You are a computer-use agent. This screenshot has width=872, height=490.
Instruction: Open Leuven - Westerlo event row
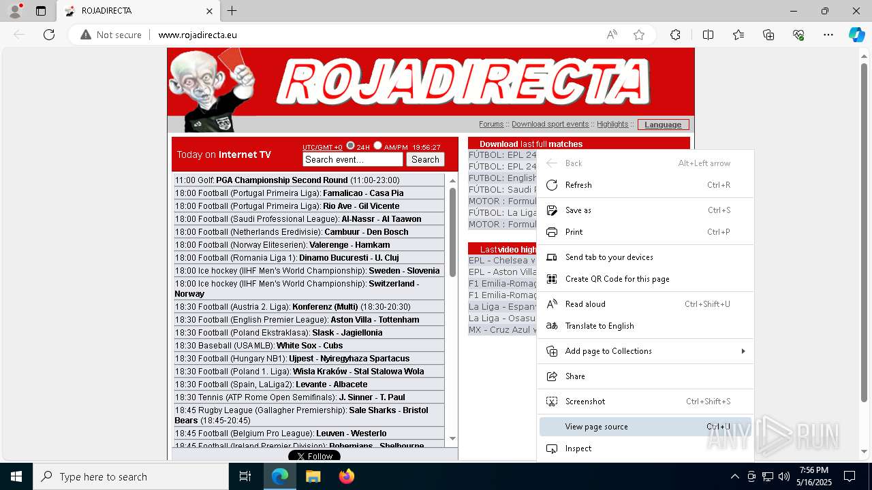[309, 434]
